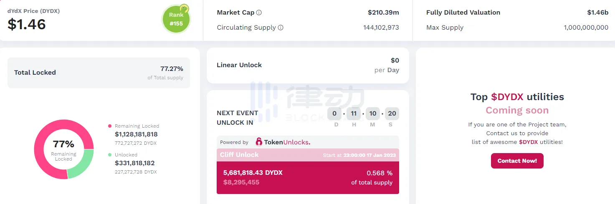Click the Cliff Unlock event header
615x204 pixels.
click(308, 155)
